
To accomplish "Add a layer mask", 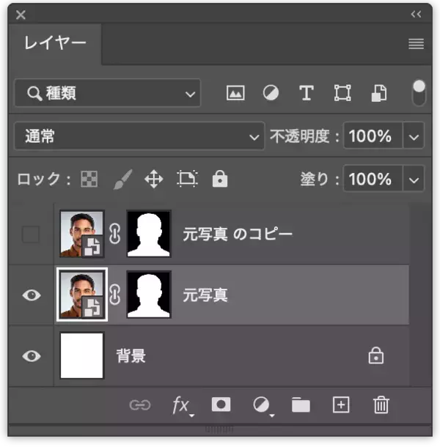I will 221,404.
